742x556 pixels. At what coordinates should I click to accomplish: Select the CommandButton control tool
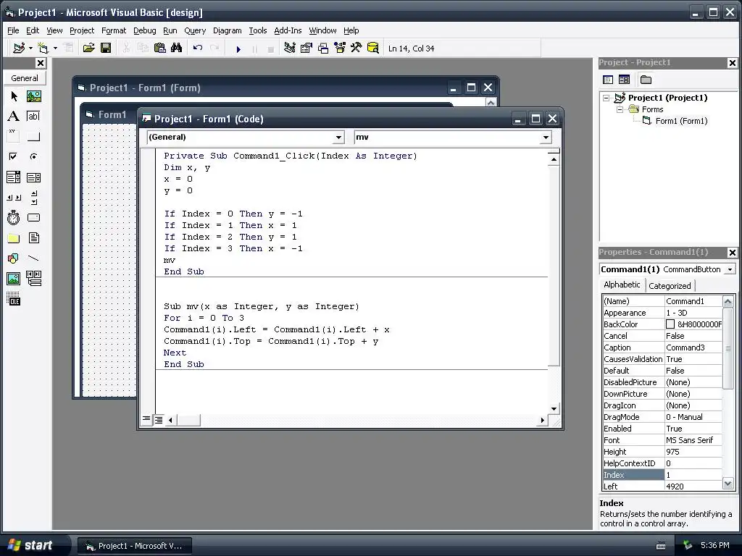[33, 137]
